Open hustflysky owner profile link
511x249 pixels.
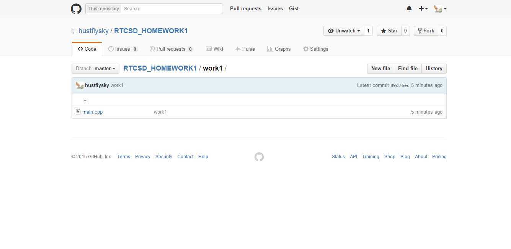tap(93, 31)
